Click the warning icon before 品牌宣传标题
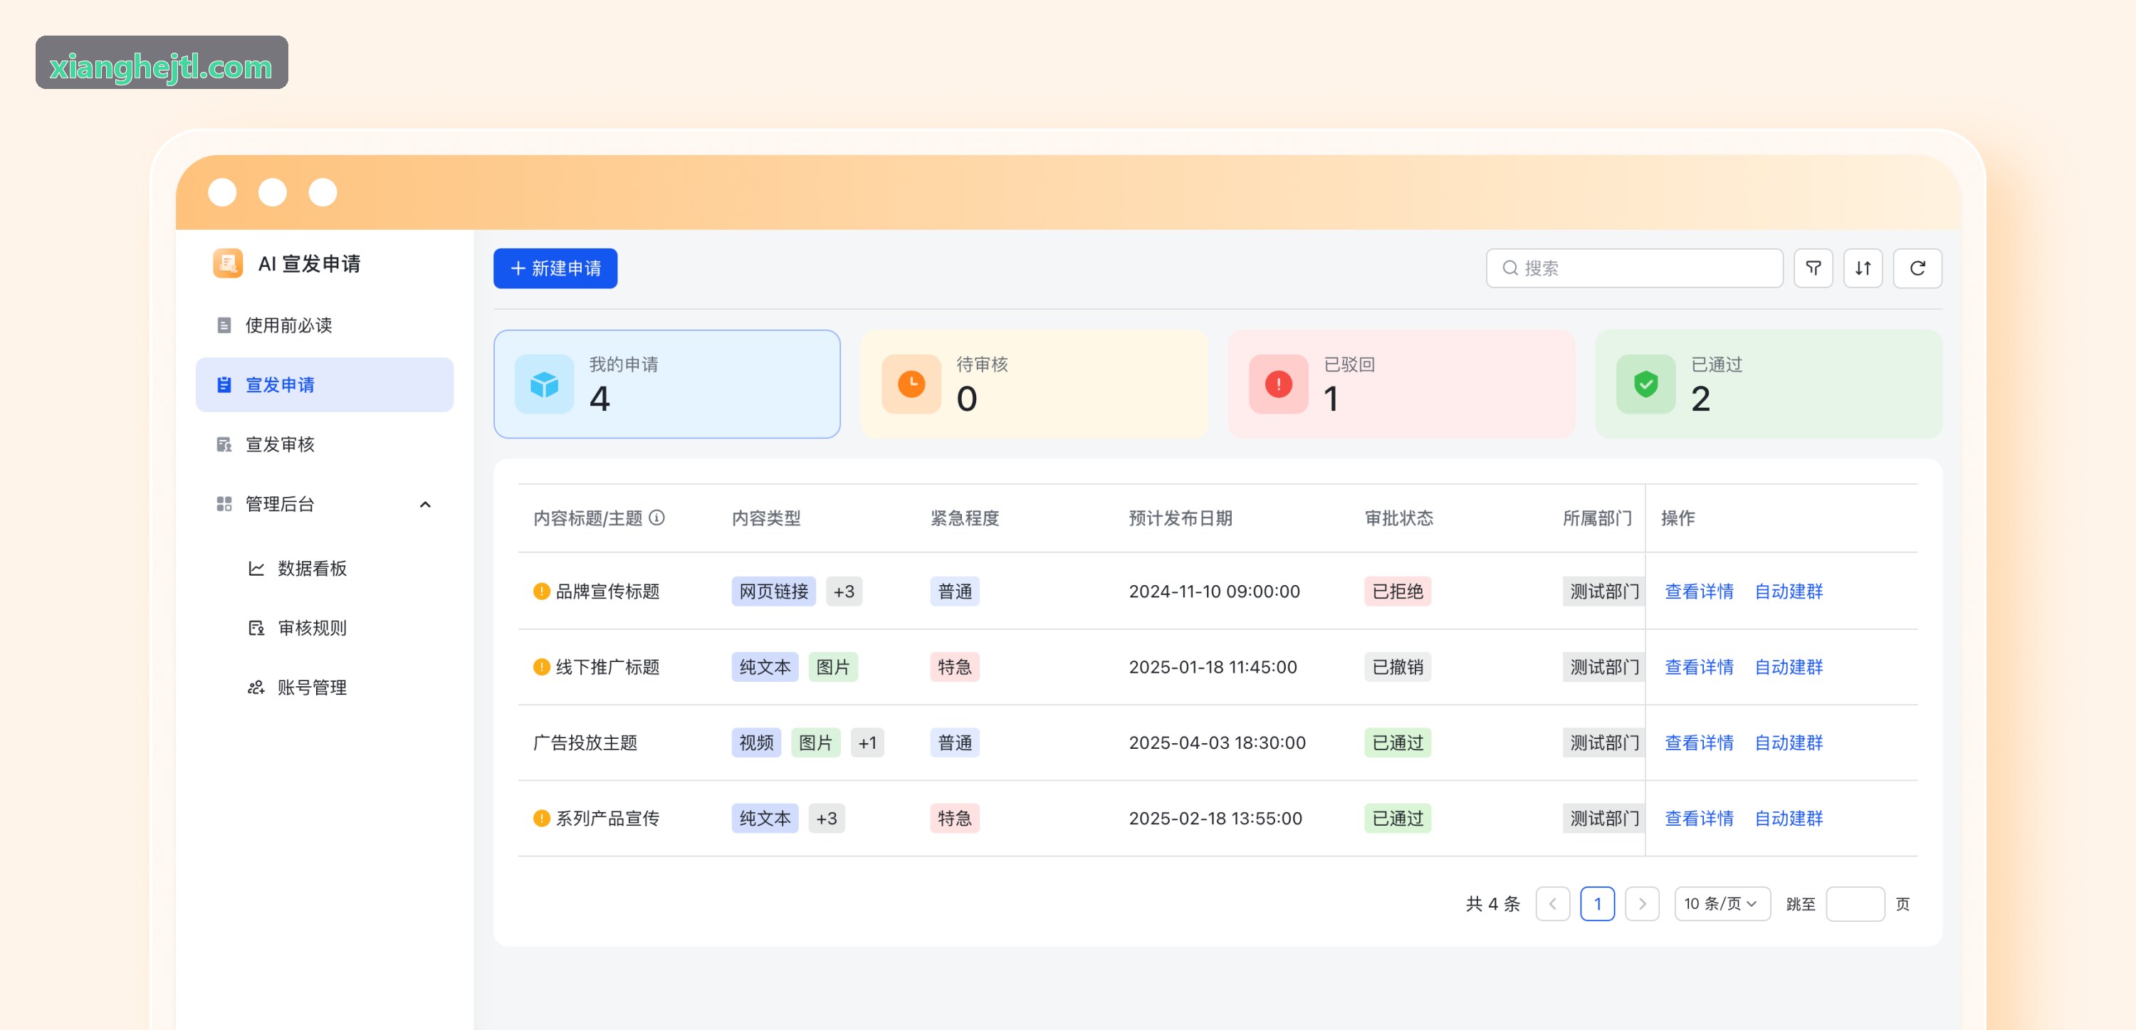This screenshot has width=2136, height=1030. point(540,592)
